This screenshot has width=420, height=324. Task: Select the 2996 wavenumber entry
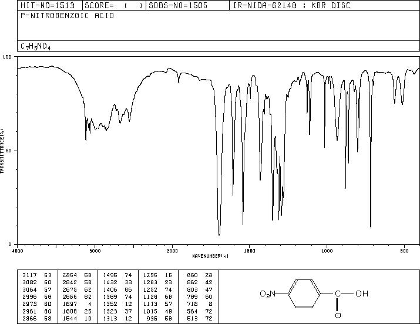(30, 296)
